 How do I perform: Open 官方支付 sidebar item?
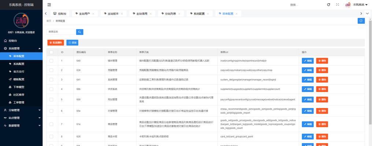coord(21,72)
